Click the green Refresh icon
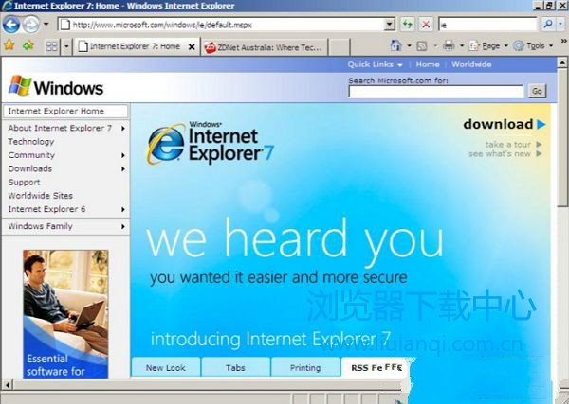The width and height of the screenshot is (569, 404). click(x=408, y=25)
